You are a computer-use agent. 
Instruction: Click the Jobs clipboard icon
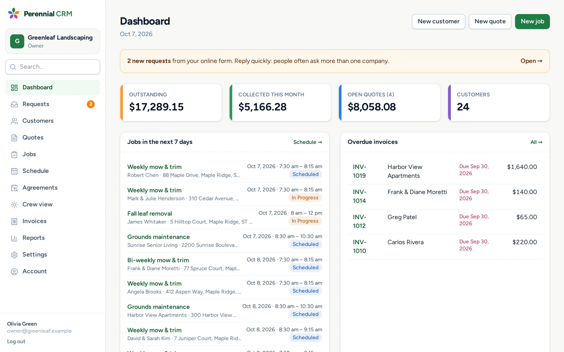(14, 155)
